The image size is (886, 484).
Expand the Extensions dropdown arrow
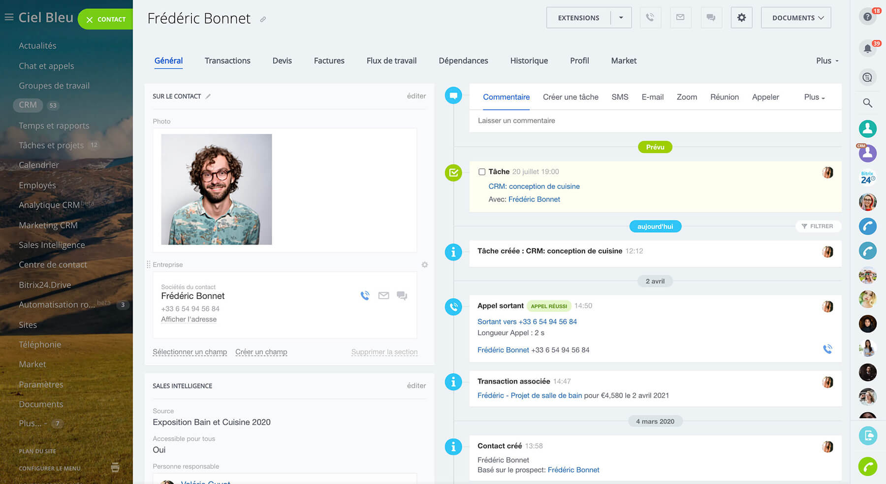[621, 18]
